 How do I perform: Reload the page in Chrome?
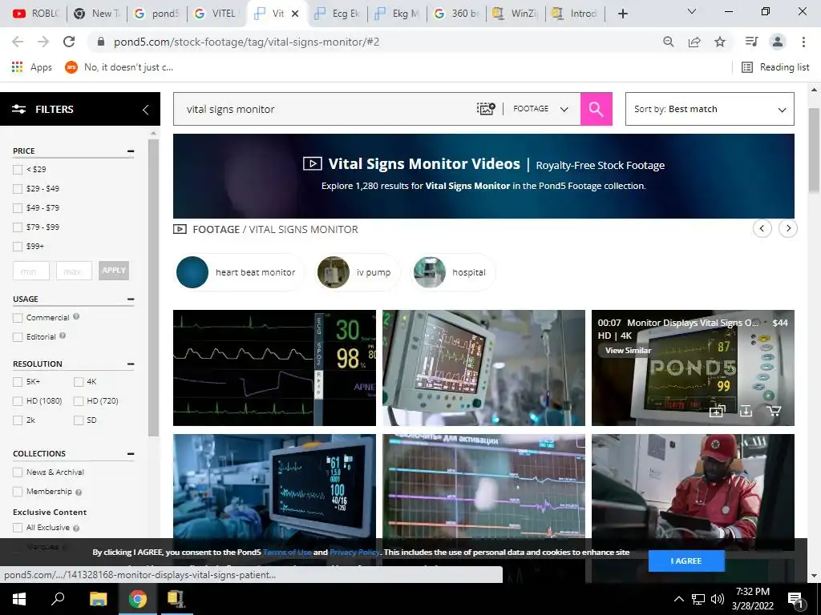(x=69, y=42)
